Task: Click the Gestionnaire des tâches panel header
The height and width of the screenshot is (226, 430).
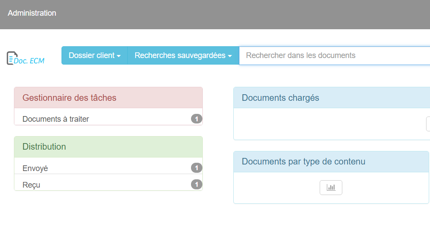Action: [108, 98]
